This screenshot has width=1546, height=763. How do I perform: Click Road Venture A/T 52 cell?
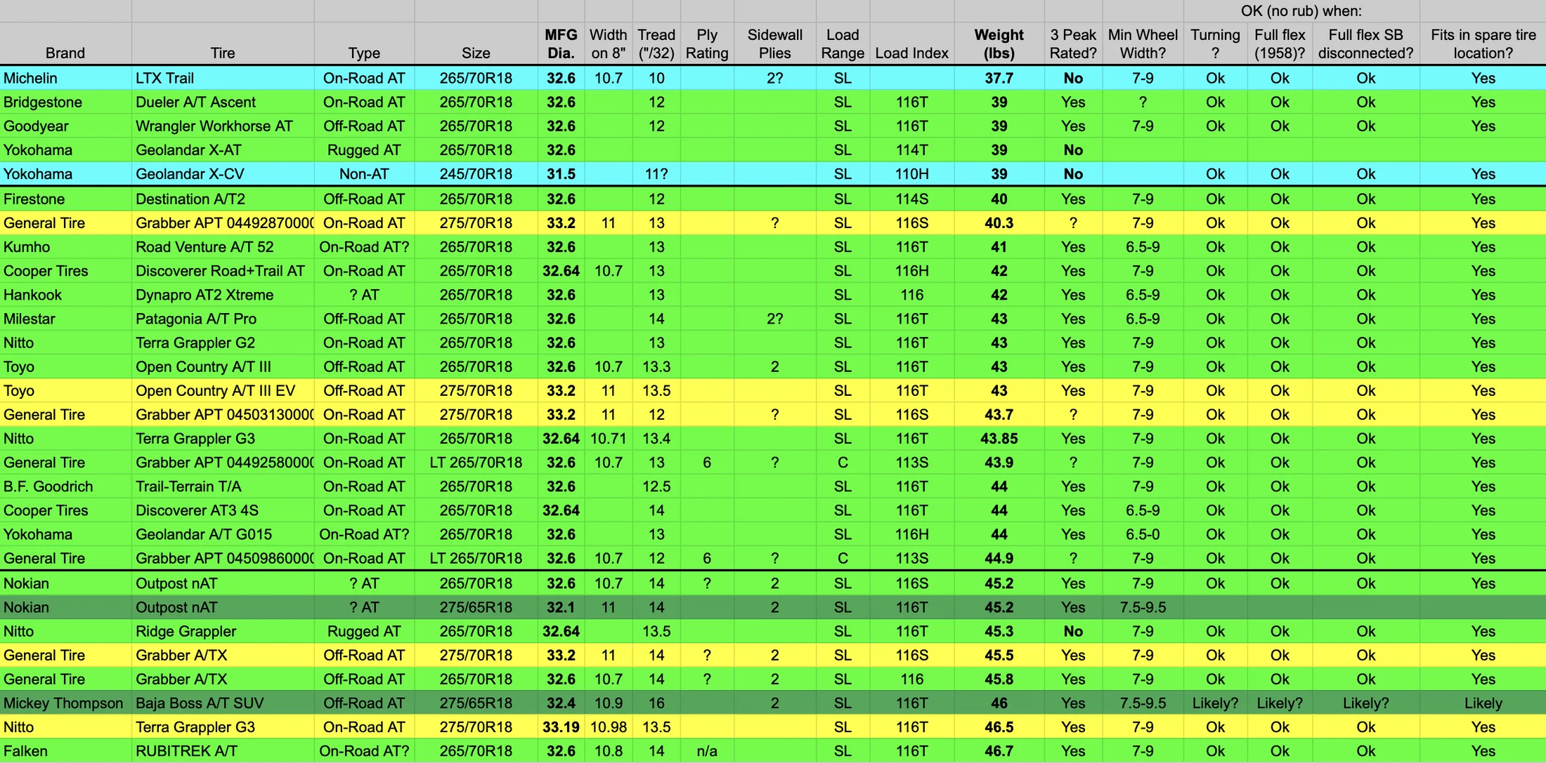pyautogui.click(x=223, y=246)
